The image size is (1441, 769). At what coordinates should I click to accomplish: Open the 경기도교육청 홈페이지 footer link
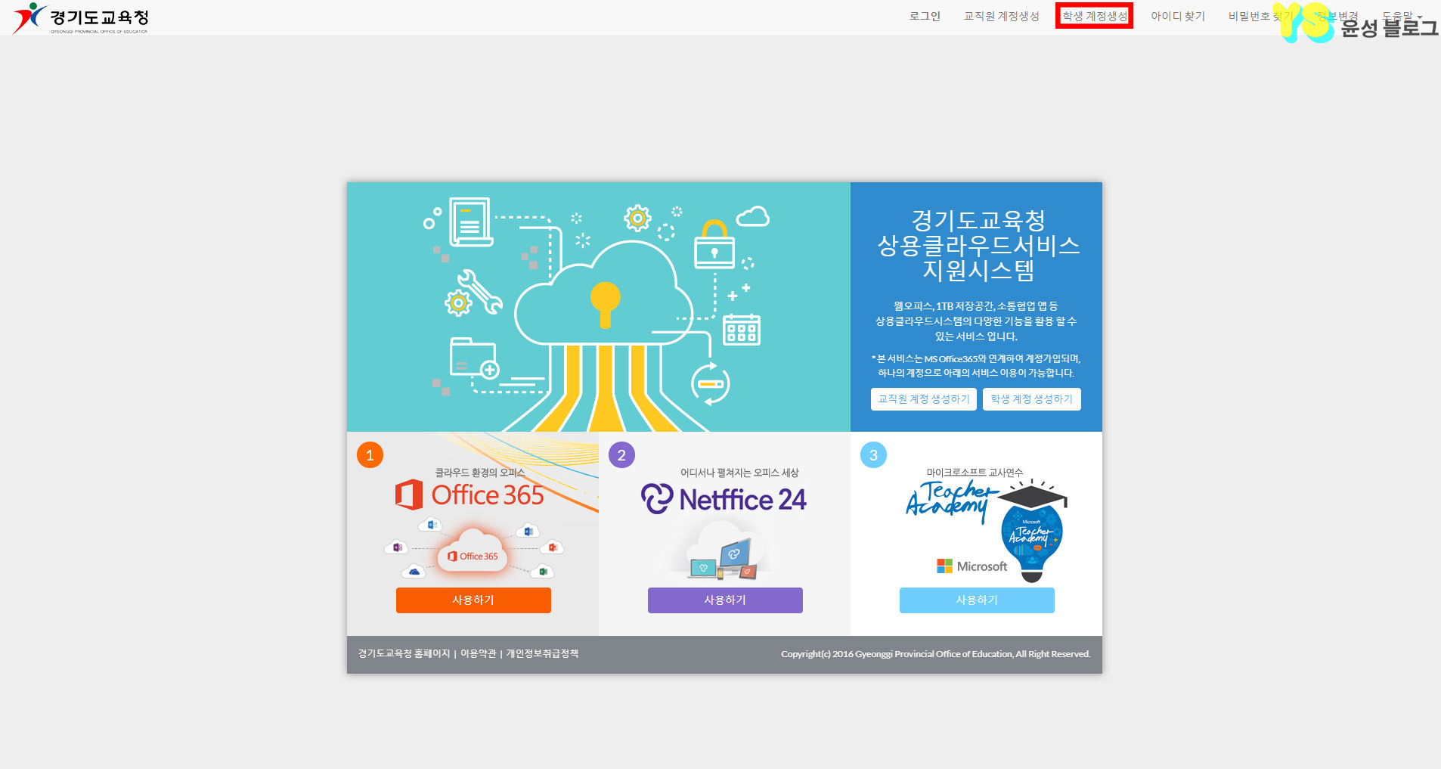404,654
